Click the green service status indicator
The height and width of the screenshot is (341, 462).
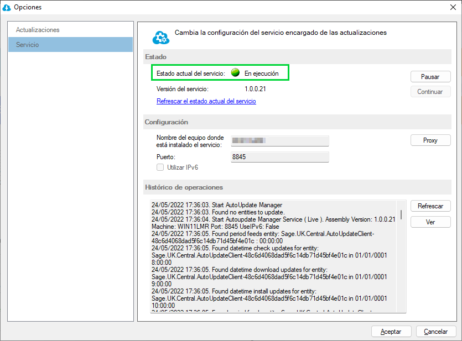point(235,72)
